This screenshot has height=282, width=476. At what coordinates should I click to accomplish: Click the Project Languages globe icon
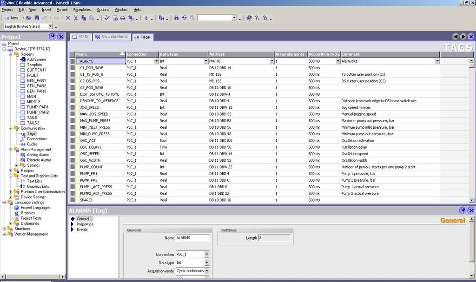click(x=17, y=208)
